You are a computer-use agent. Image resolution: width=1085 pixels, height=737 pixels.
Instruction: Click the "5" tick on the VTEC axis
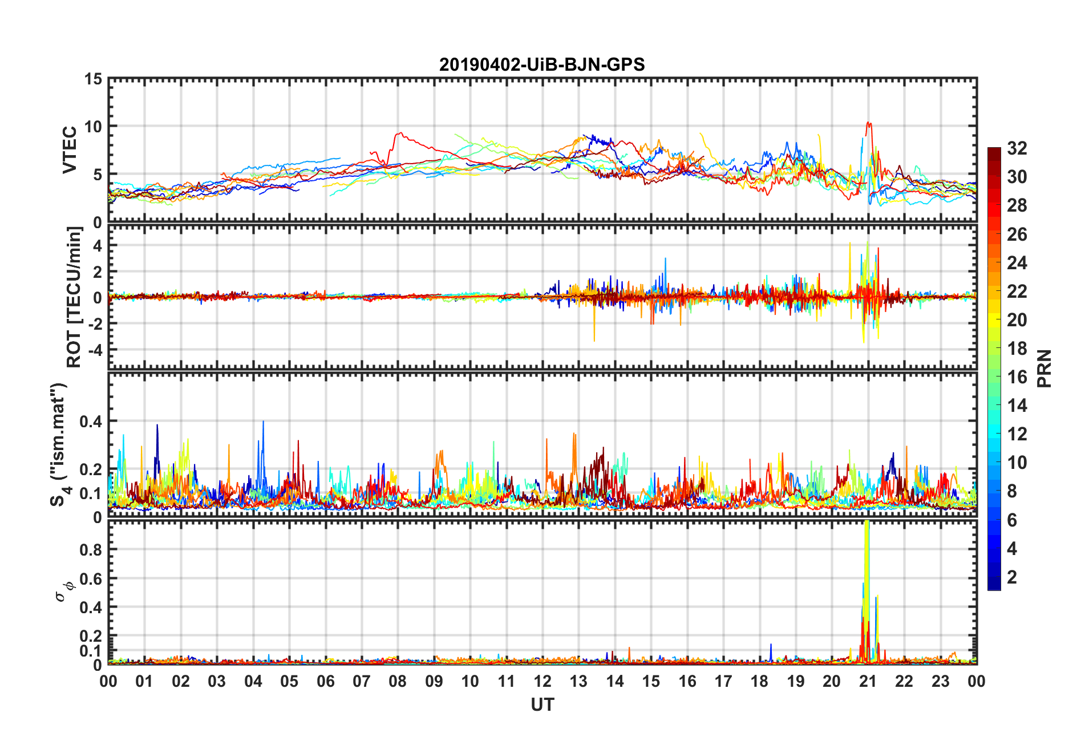98,175
